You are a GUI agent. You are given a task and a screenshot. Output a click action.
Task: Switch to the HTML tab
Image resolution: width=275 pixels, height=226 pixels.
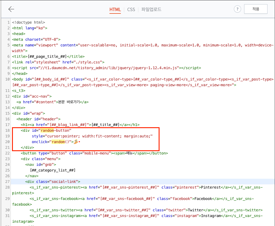click(115, 10)
